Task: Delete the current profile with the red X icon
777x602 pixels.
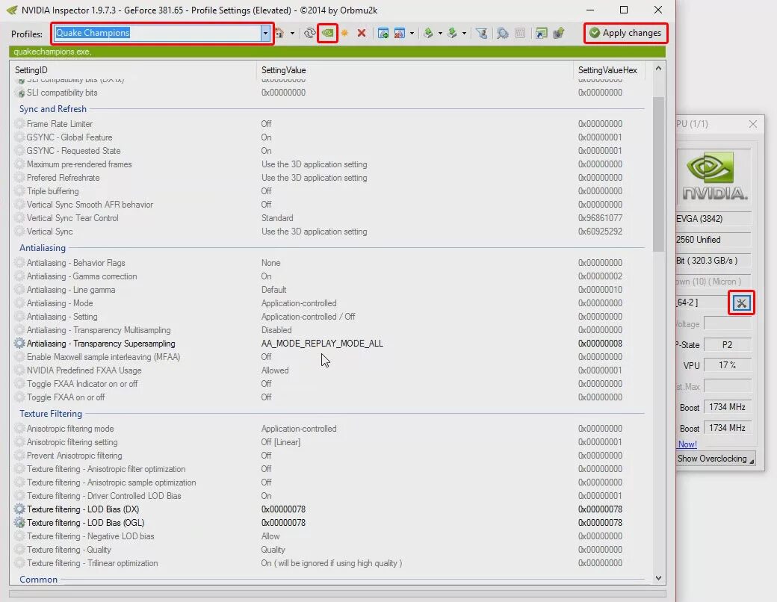Action: click(x=362, y=33)
